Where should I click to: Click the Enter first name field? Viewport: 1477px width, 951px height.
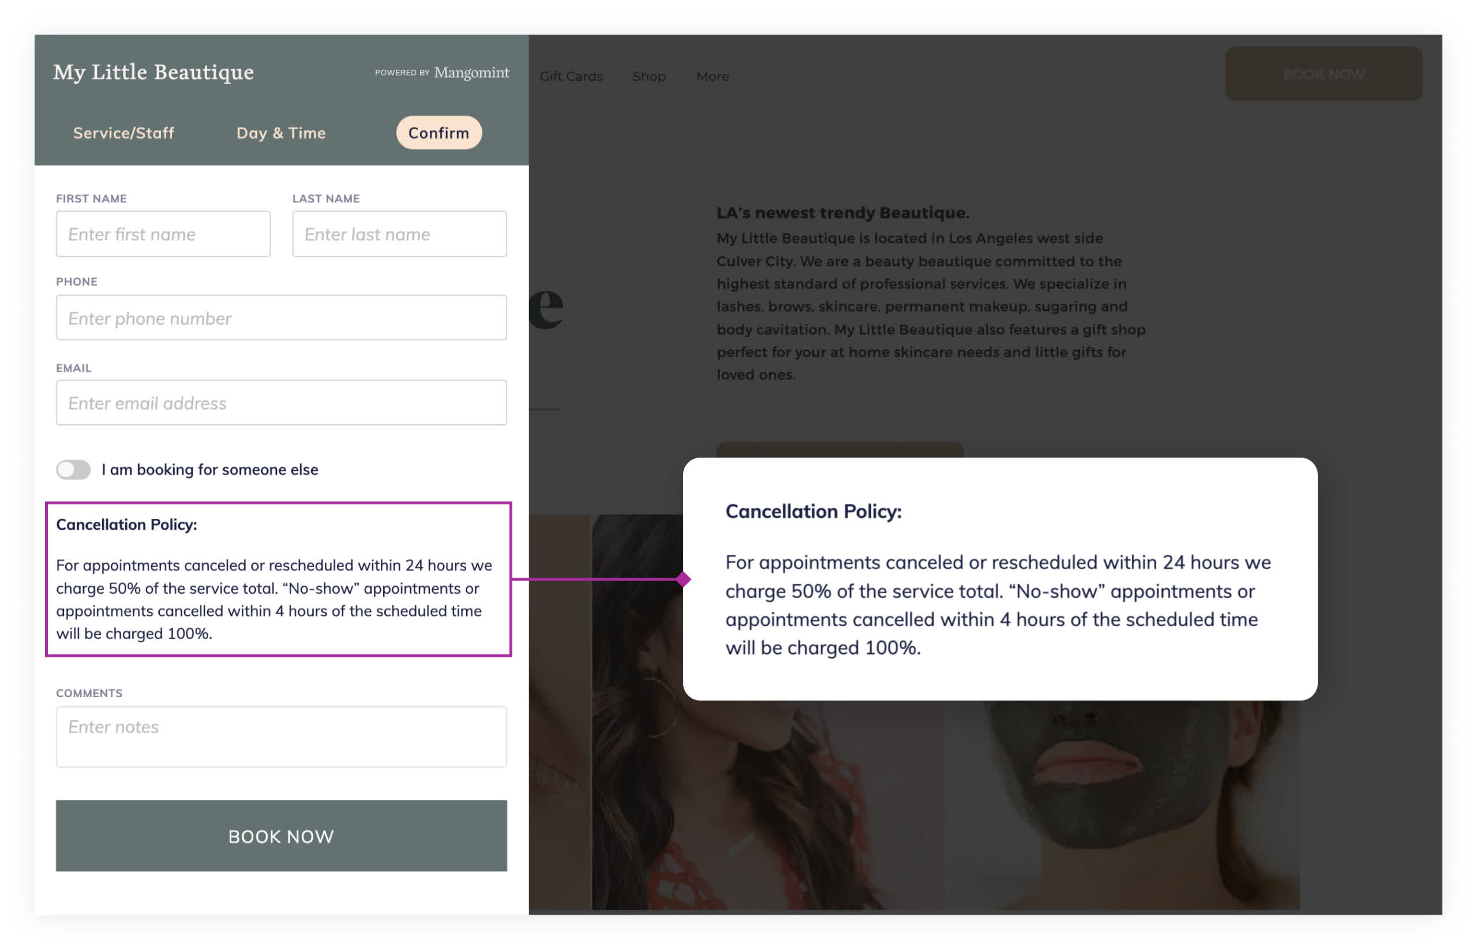pos(163,234)
